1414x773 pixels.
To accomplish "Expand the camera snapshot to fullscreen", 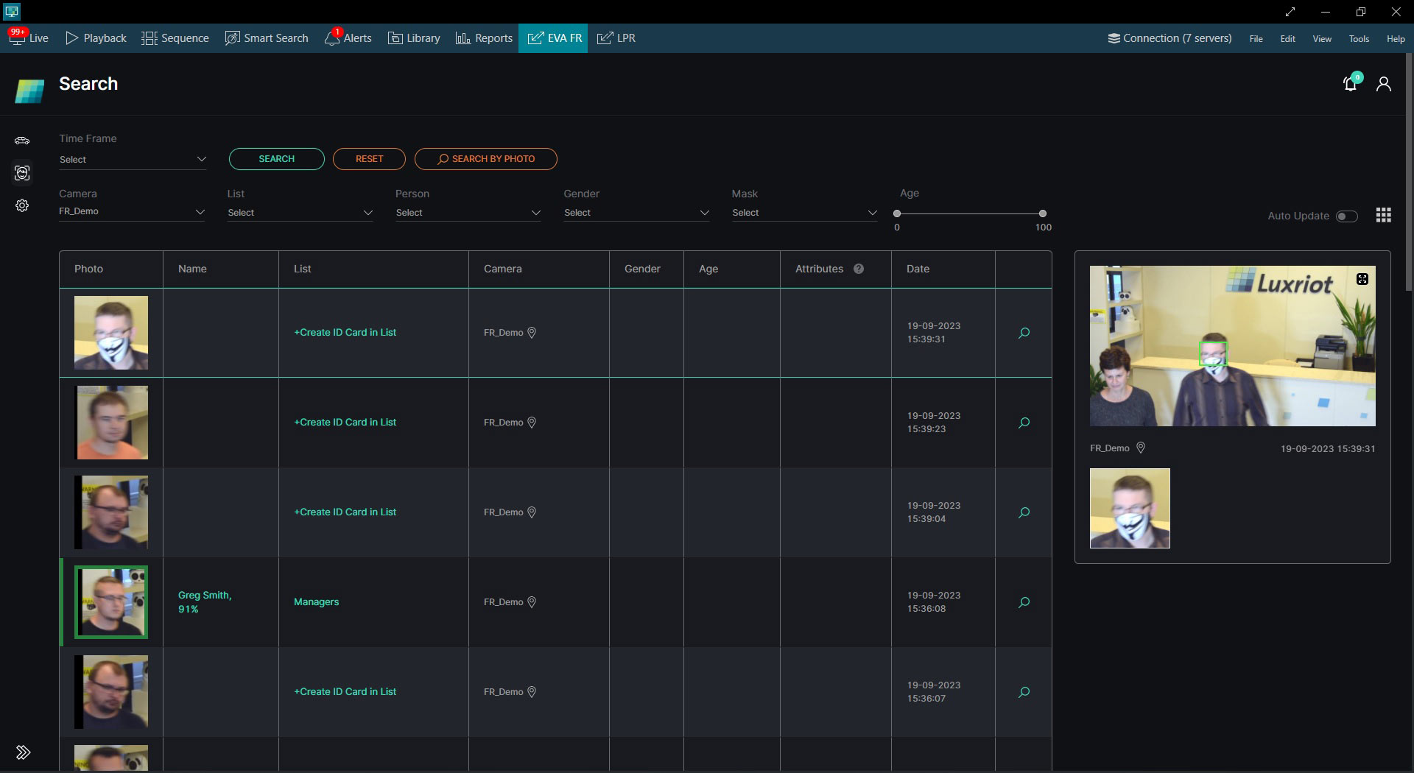I will (1362, 279).
